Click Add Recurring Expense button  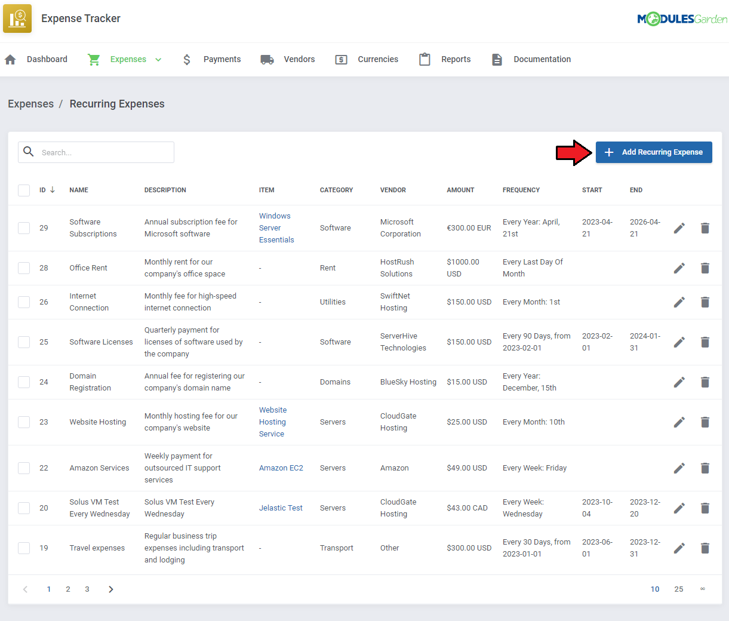click(654, 152)
